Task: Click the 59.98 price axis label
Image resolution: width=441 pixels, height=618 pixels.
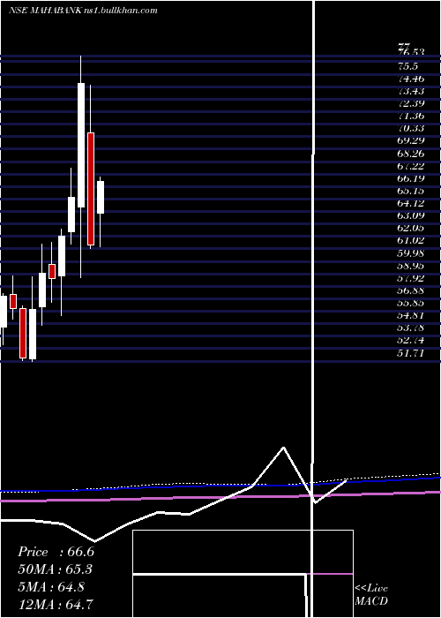Action: (x=411, y=253)
